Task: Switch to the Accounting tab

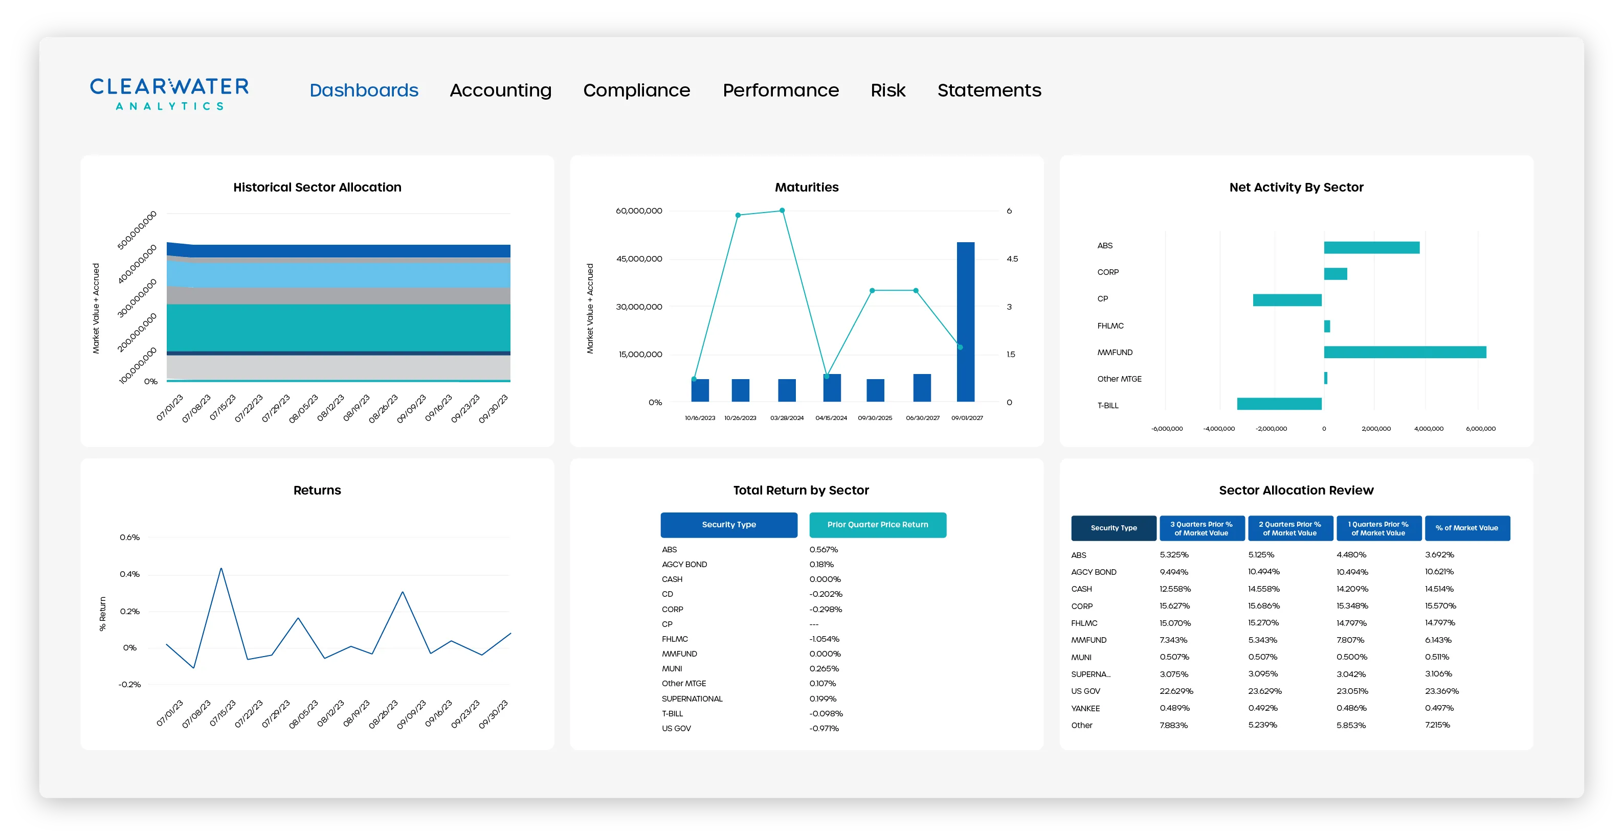Action: point(500,90)
